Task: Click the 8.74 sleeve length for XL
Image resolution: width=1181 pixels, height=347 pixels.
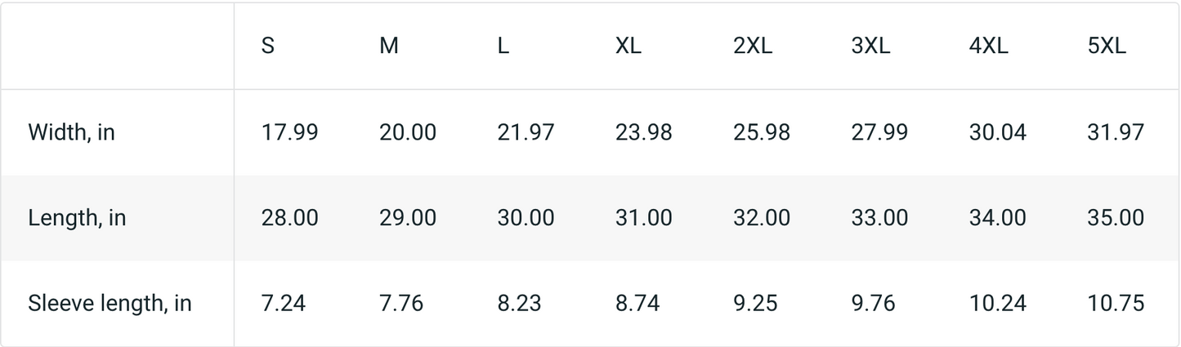Action: 637,304
